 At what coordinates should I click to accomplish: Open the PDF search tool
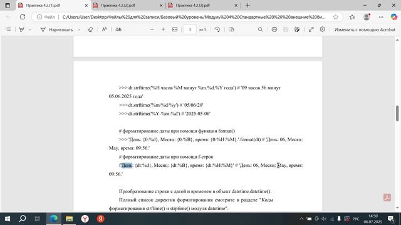(x=260, y=29)
